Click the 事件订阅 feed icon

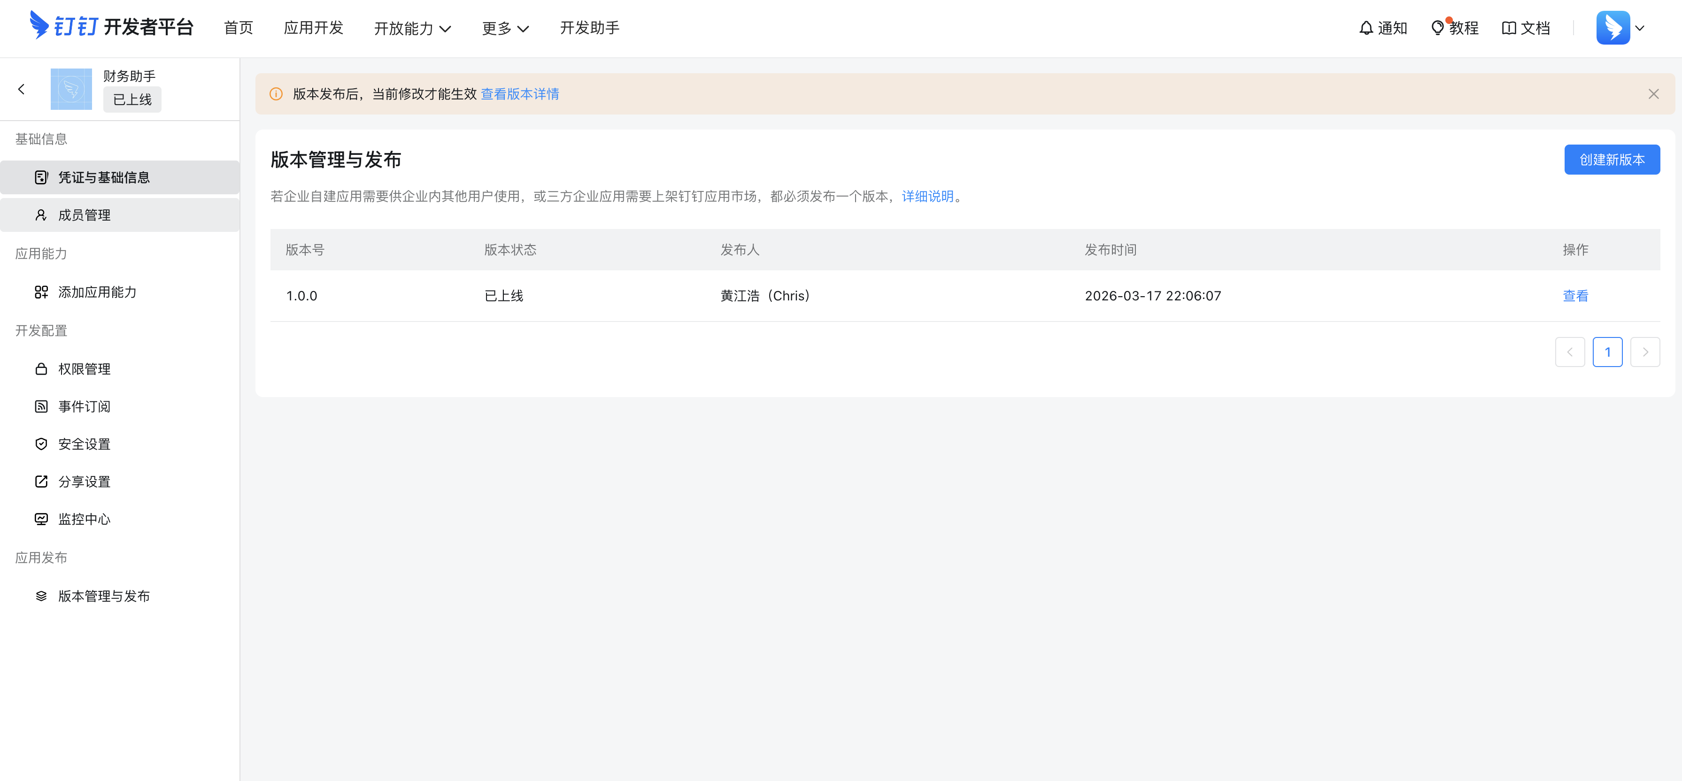(41, 406)
